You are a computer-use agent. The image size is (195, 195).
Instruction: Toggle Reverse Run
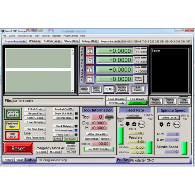click(x=63, y=118)
